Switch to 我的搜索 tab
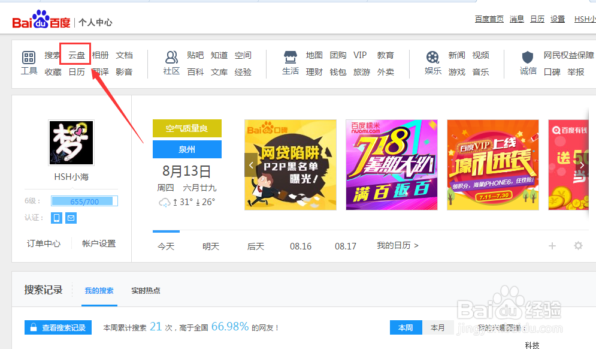The width and height of the screenshot is (596, 349). click(99, 291)
